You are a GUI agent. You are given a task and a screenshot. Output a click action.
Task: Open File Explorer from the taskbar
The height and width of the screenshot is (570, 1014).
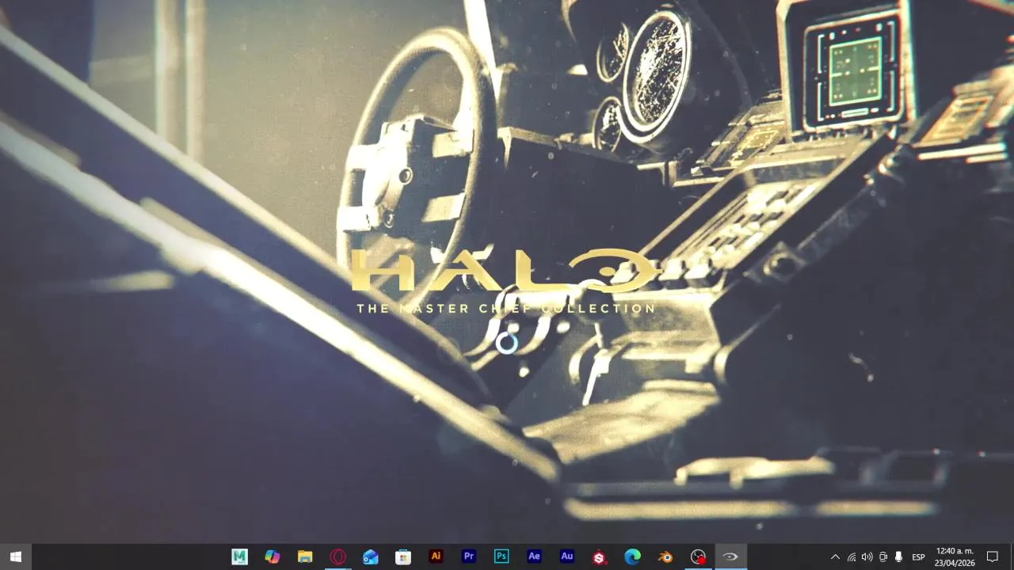coord(305,557)
